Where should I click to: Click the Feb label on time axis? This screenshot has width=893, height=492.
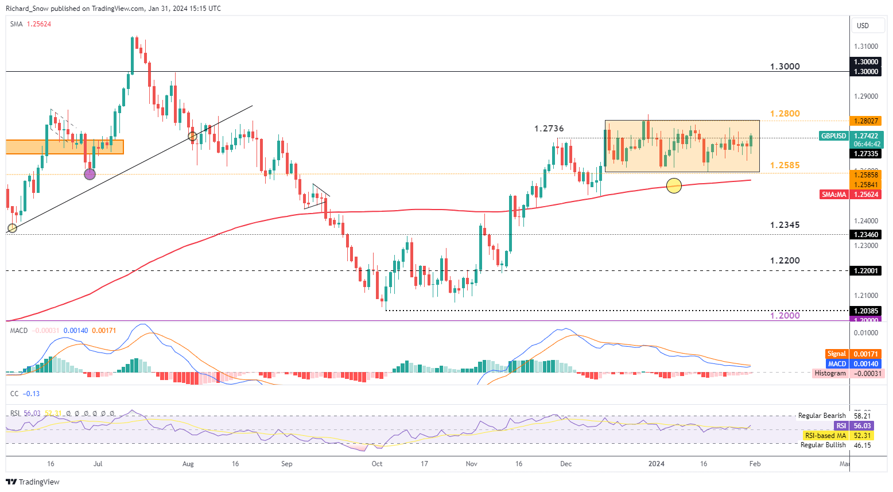click(x=755, y=463)
